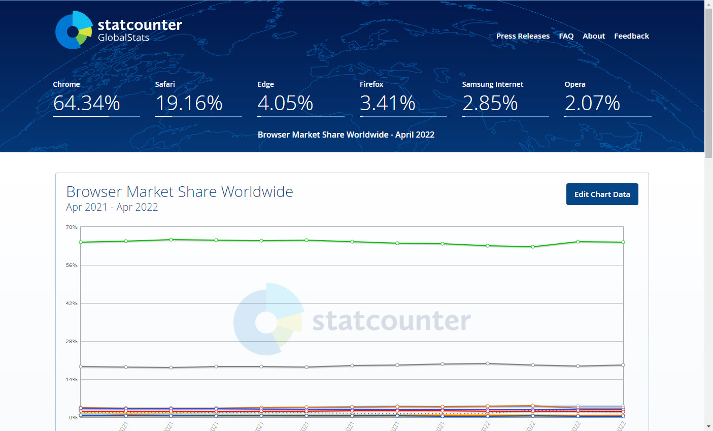Click the 14% y-axis label
713x431 pixels.
[72, 379]
